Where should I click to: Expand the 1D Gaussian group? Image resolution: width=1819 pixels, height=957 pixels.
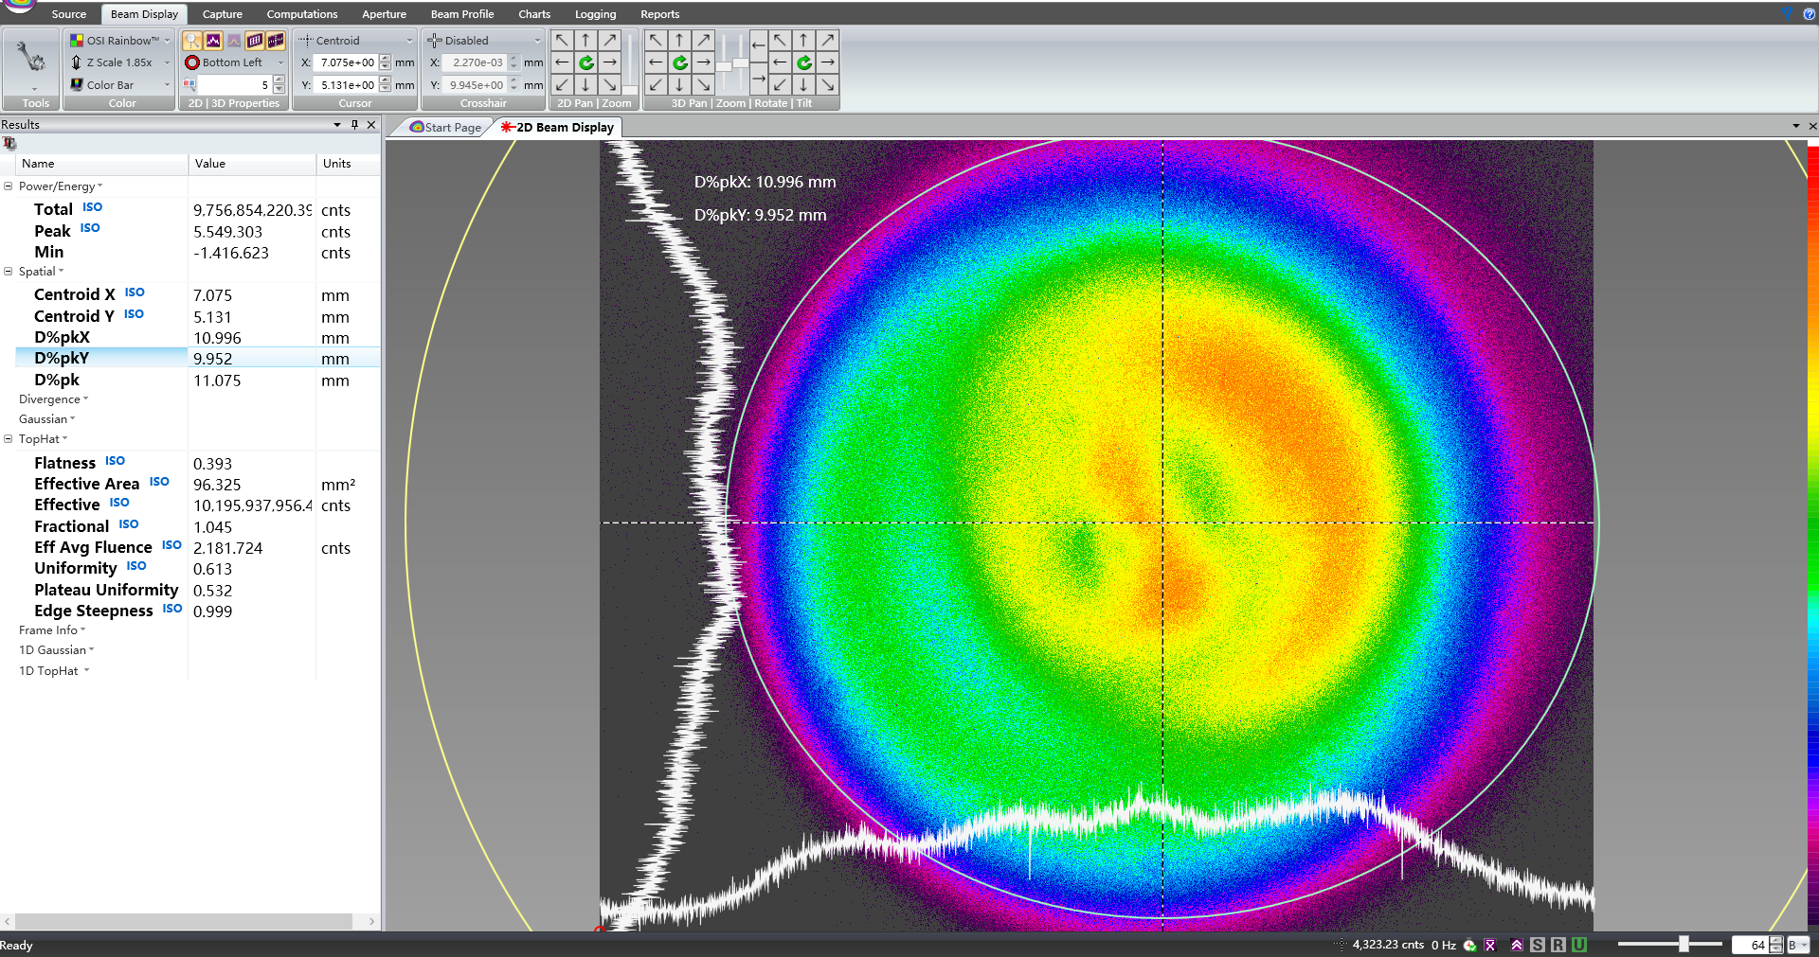click(56, 650)
